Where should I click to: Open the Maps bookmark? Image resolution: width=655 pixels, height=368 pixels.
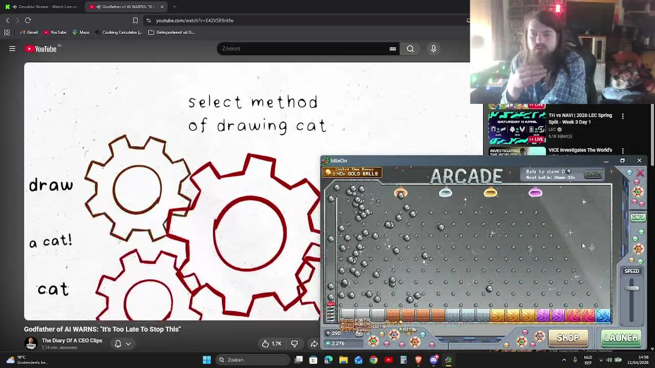[81, 32]
